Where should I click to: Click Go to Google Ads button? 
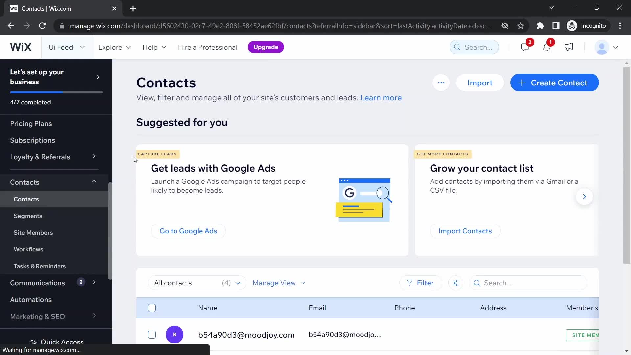188,231
